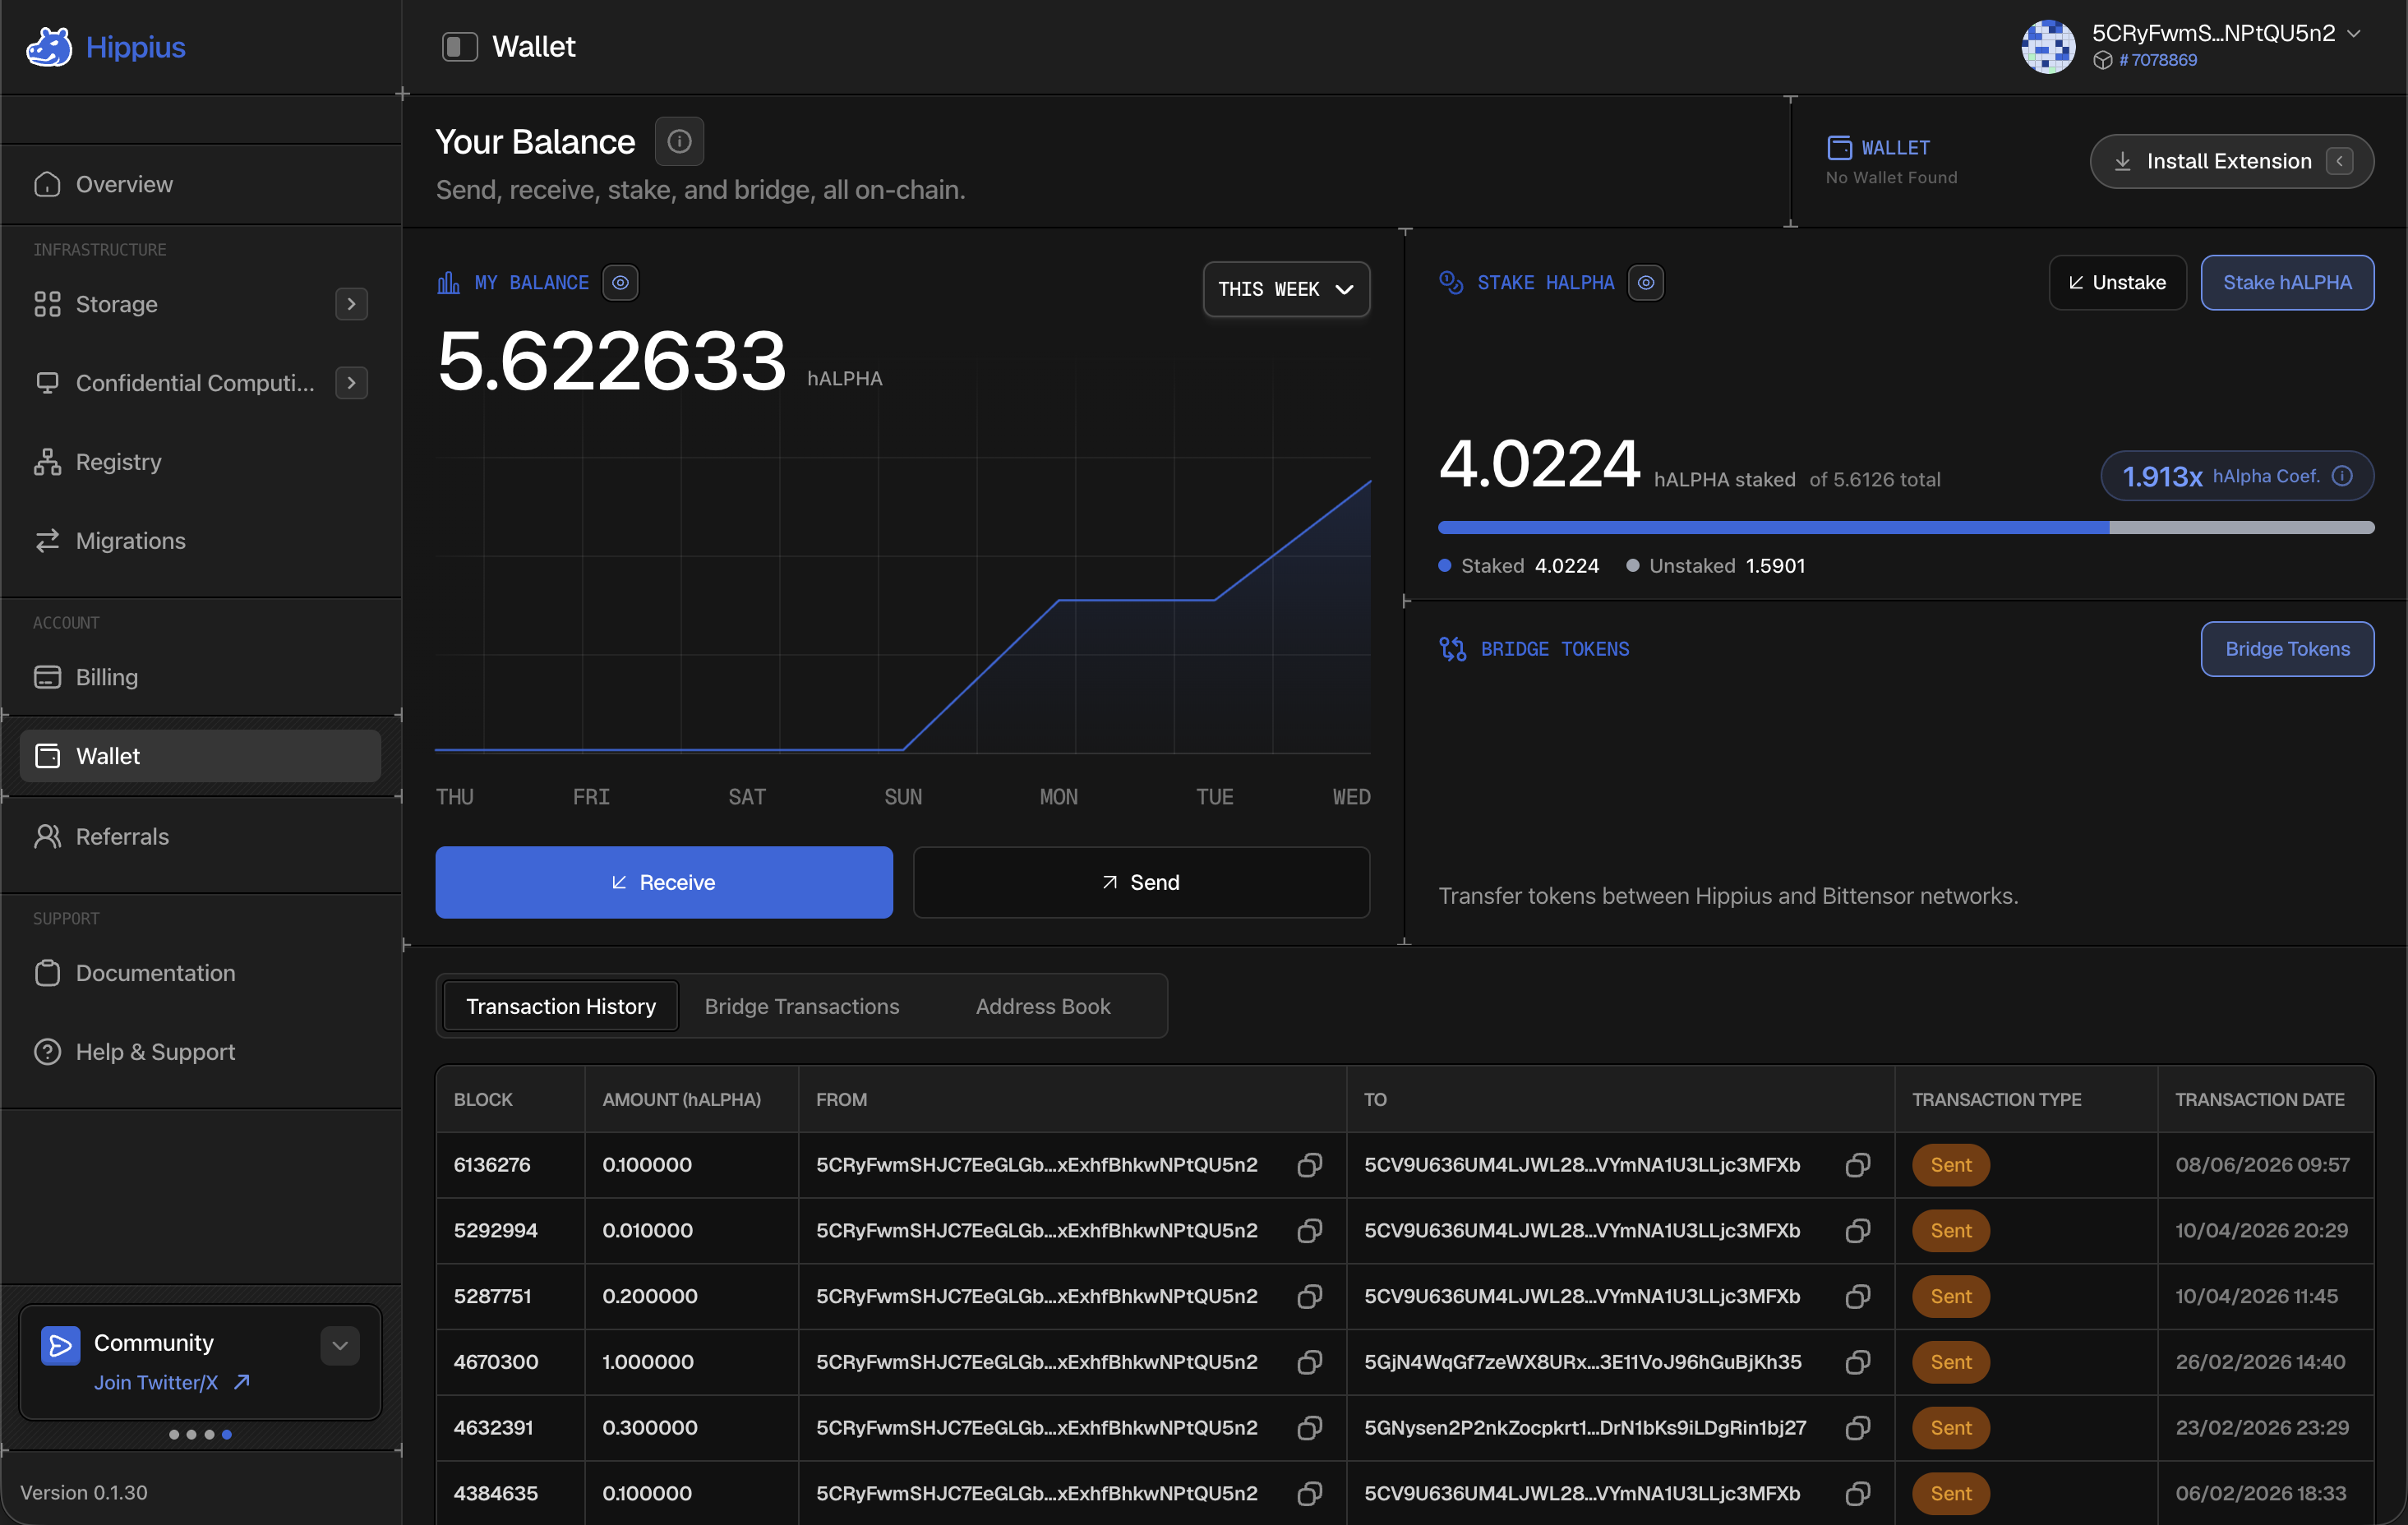The height and width of the screenshot is (1525, 2408).
Task: Select Wallet in sidebar
Action: click(200, 756)
